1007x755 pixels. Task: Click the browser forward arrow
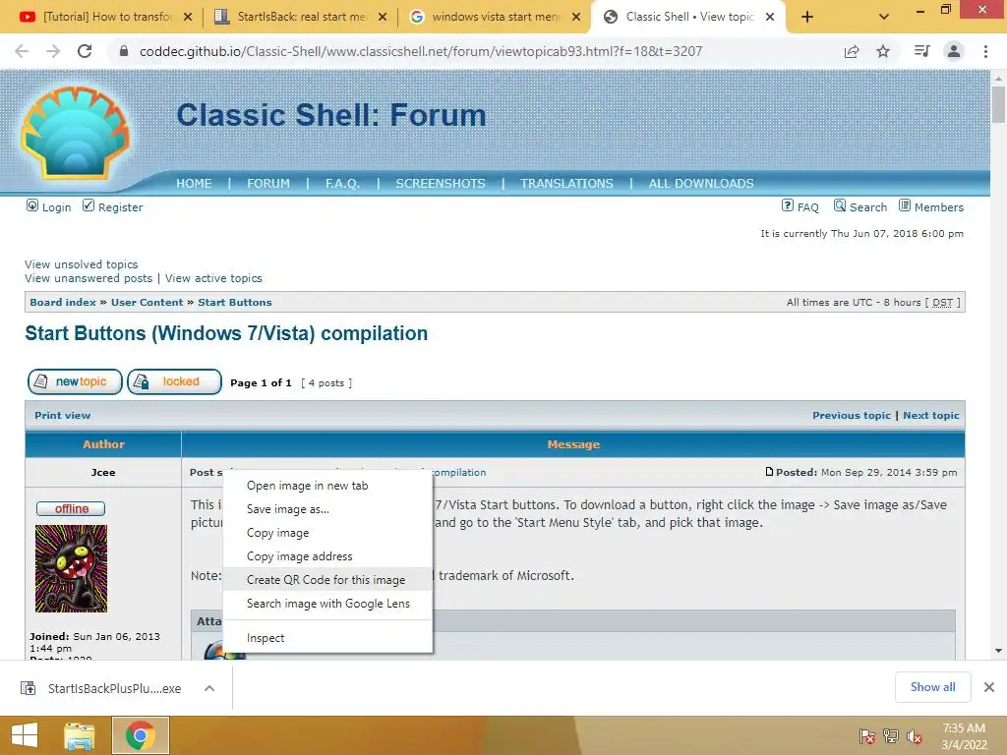(53, 51)
